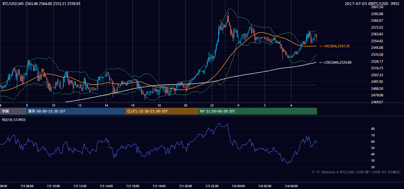Click the ロンドン 15:30-21:00 JST session bar

coord(162,111)
